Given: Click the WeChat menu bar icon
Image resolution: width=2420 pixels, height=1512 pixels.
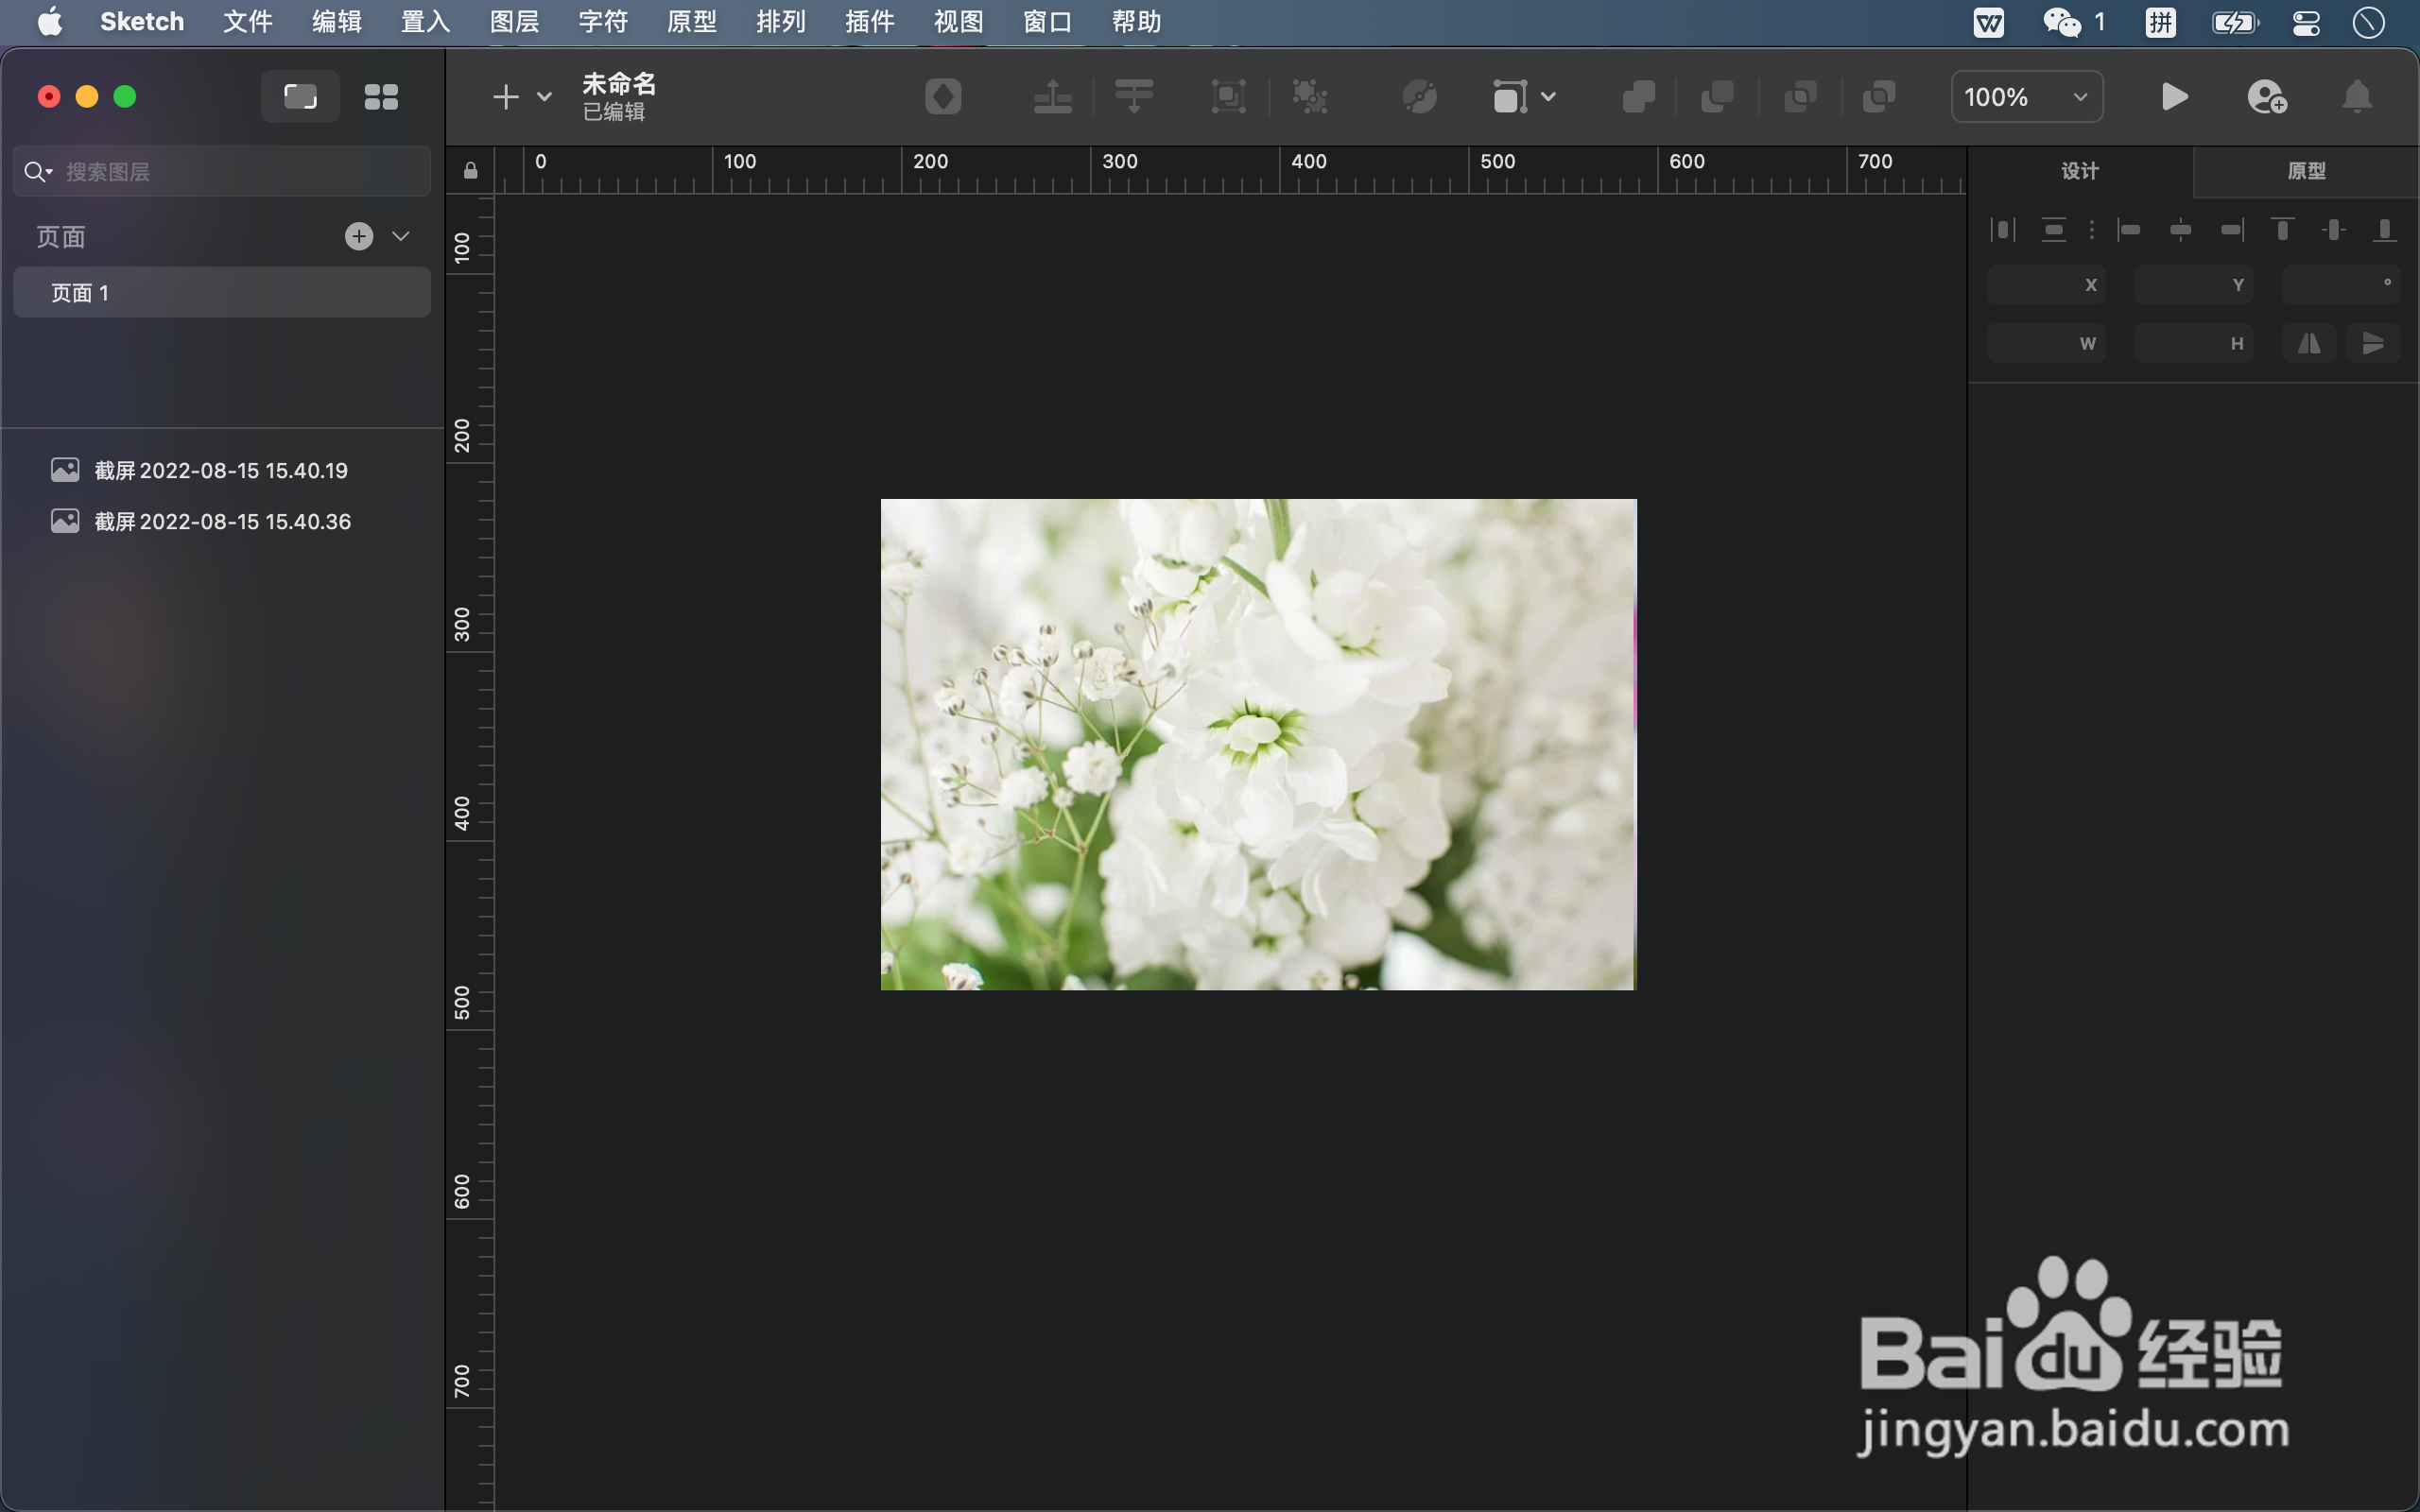Looking at the screenshot, I should (x=2062, y=22).
